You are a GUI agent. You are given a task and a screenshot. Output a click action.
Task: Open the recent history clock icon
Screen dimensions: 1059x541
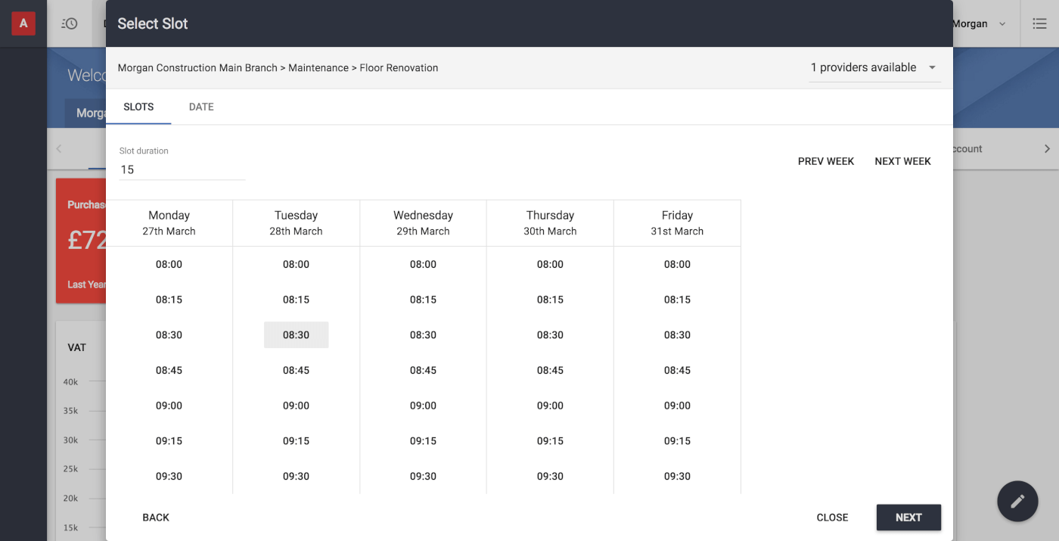70,23
